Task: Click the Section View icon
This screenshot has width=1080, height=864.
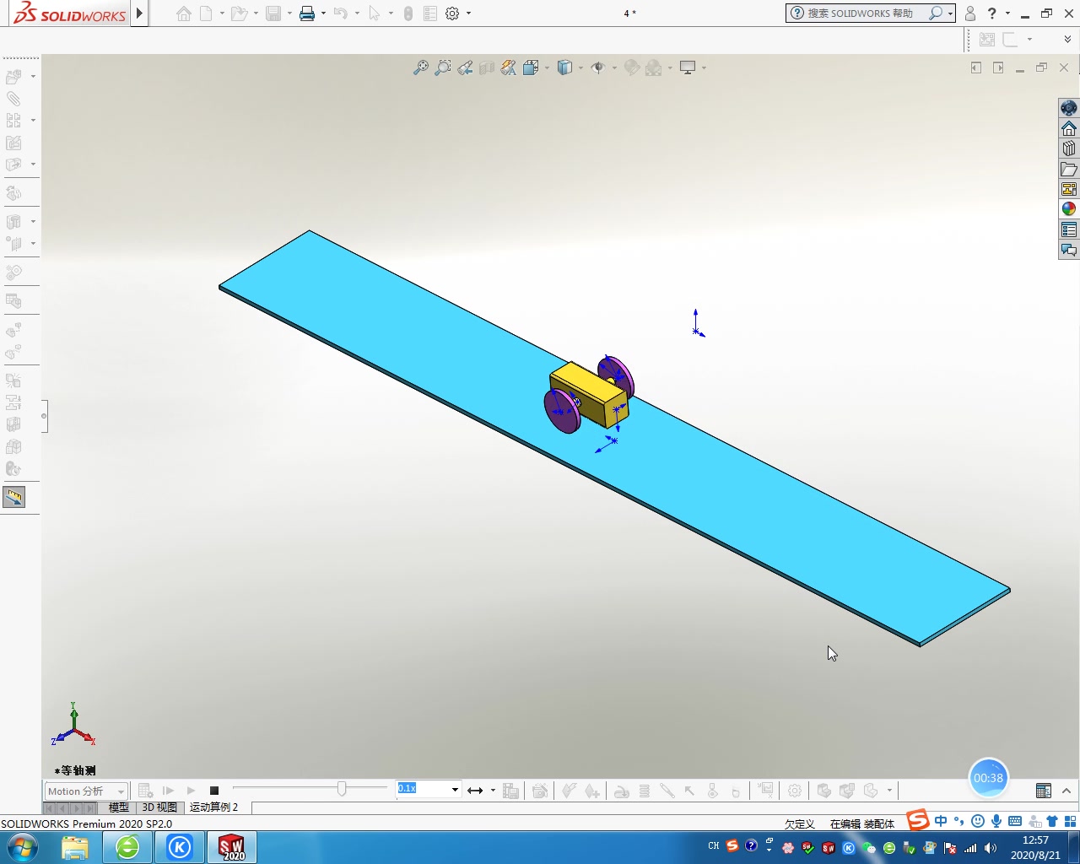Action: pos(487,67)
